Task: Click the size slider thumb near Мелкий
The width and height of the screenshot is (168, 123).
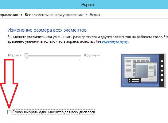Action: (26, 56)
